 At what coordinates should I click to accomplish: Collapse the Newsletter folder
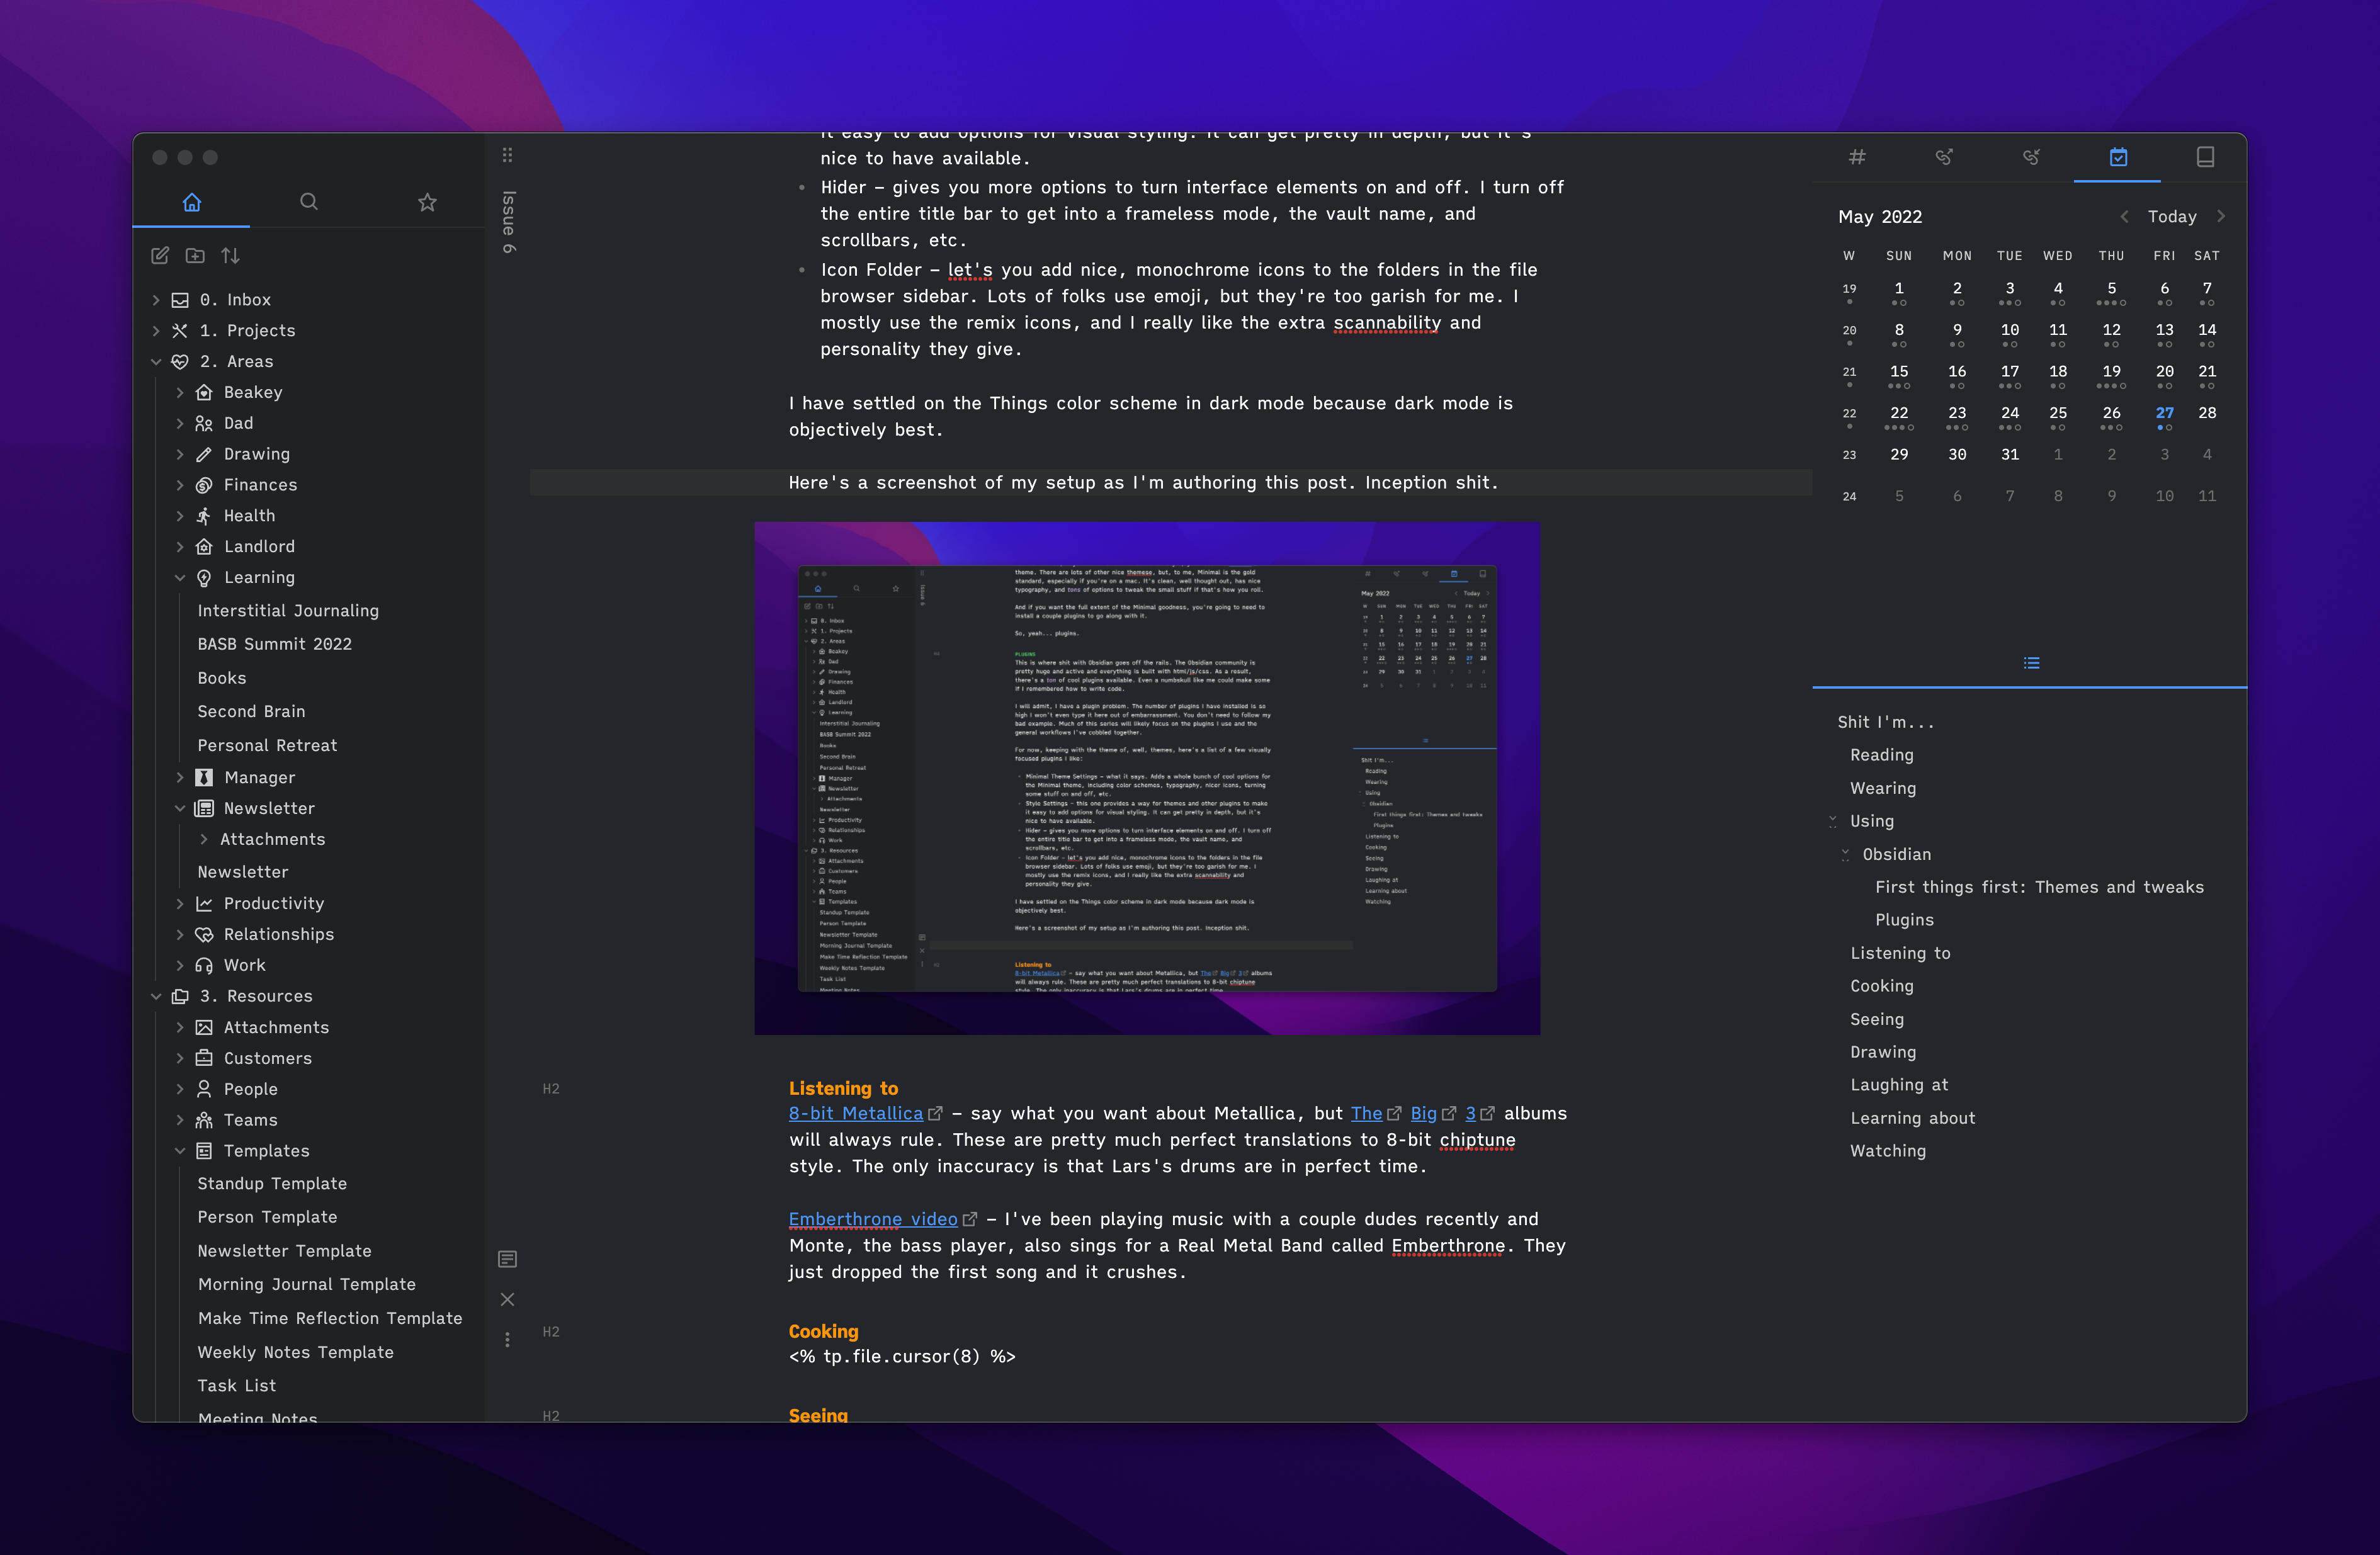point(180,809)
